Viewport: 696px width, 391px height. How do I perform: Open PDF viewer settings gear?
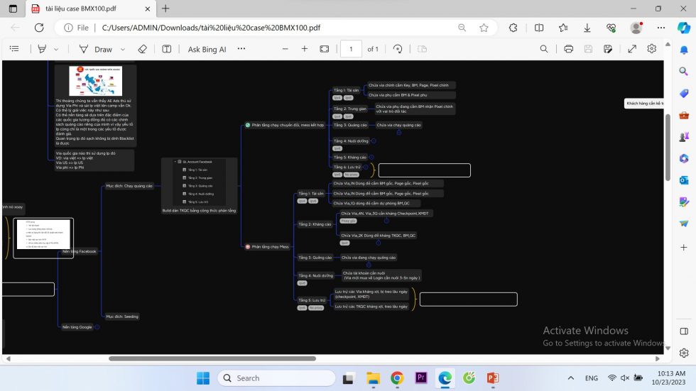[x=651, y=49]
